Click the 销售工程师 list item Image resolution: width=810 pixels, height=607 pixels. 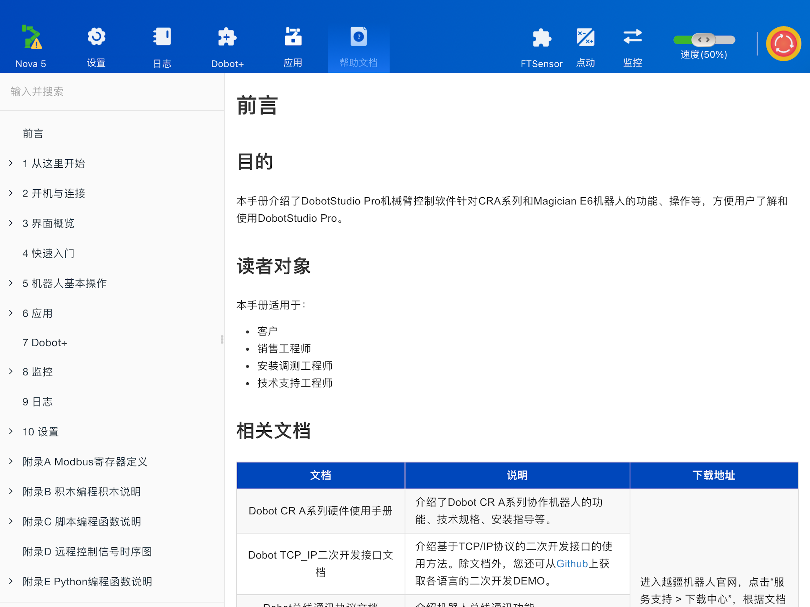pyautogui.click(x=284, y=349)
